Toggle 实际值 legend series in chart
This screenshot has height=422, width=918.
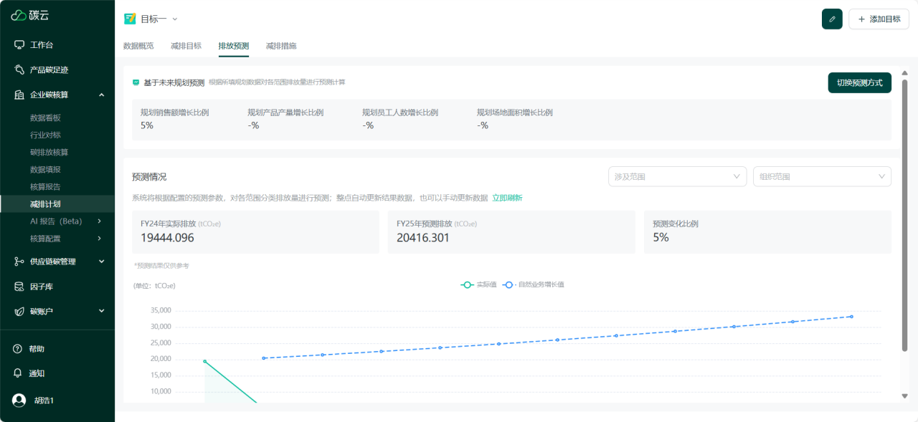tap(479, 285)
